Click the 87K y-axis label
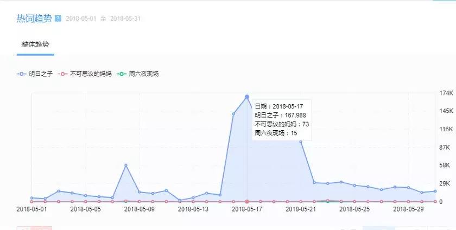Image resolution: width=456 pixels, height=230 pixels. [x=445, y=148]
